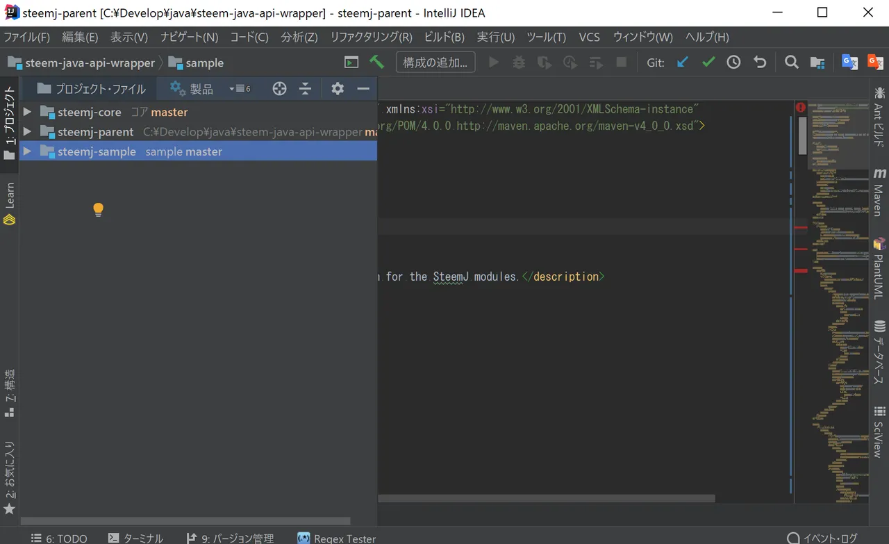Open the ファイル(F) menu

click(26, 37)
